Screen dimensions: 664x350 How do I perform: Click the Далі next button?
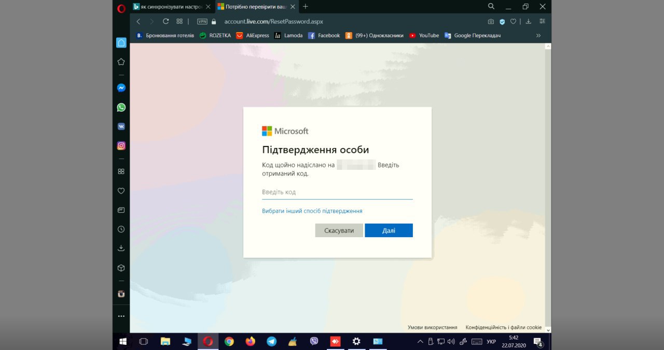[x=389, y=230]
